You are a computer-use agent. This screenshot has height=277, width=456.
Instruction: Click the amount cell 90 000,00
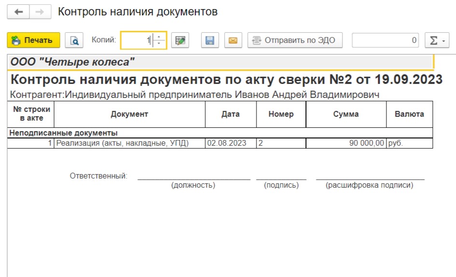(346, 143)
